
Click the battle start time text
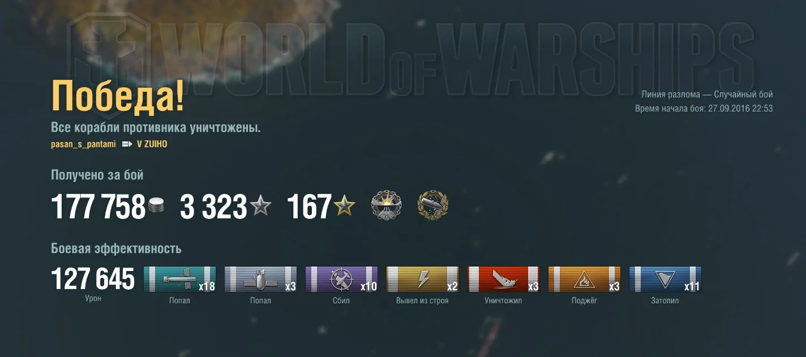click(704, 109)
